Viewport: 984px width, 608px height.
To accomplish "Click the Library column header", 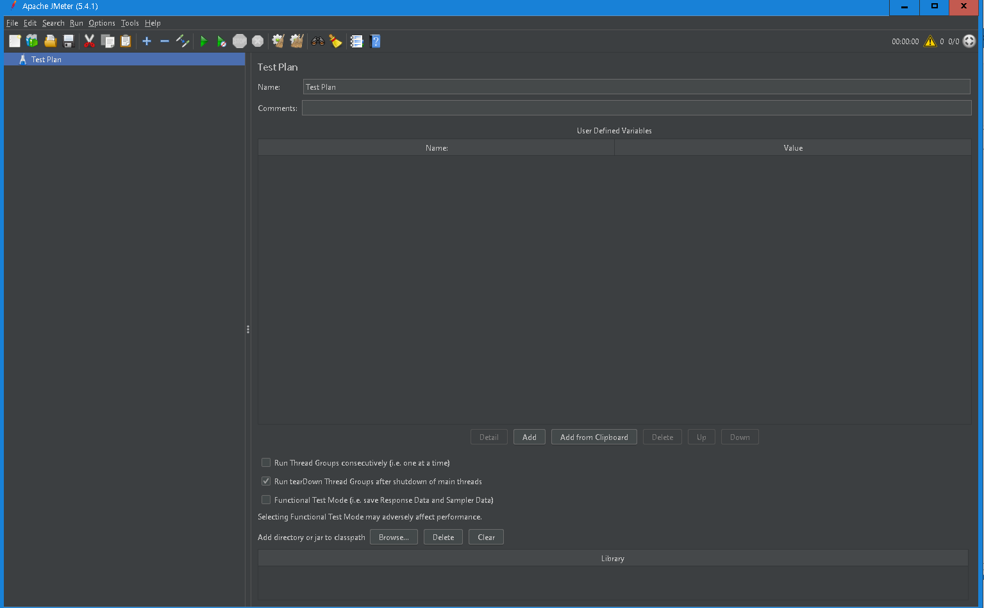I will [613, 558].
